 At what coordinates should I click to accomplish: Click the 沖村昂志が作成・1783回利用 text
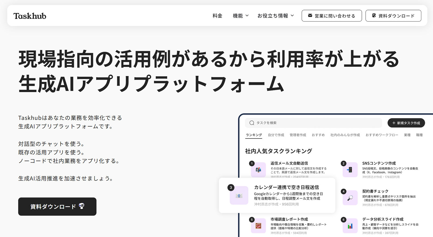tap(381, 177)
